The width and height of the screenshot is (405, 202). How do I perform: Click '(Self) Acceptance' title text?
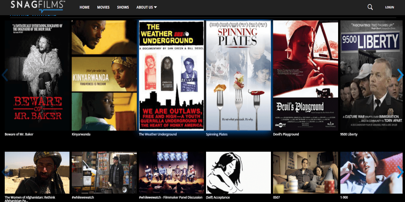click(x=218, y=197)
